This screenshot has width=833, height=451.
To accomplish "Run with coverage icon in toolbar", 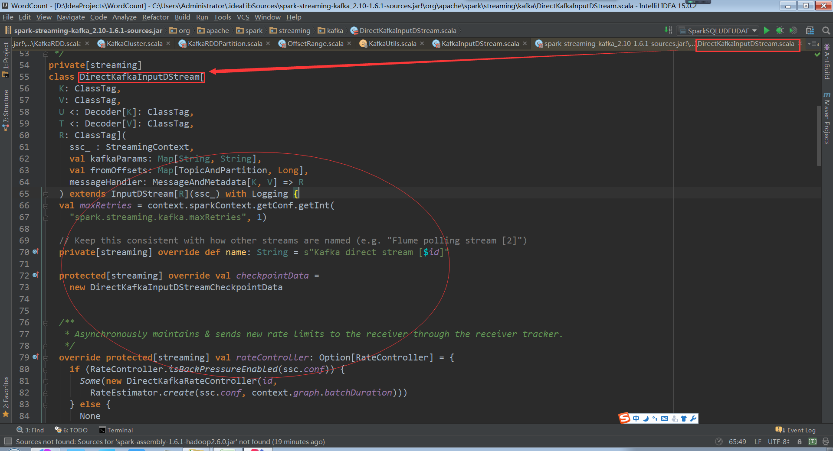I will [793, 30].
